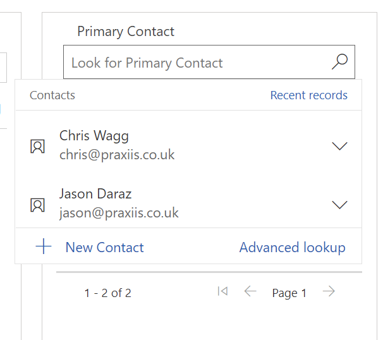Viewport: 383px width, 340px height.
Task: Open the Recent records link
Action: click(x=309, y=95)
